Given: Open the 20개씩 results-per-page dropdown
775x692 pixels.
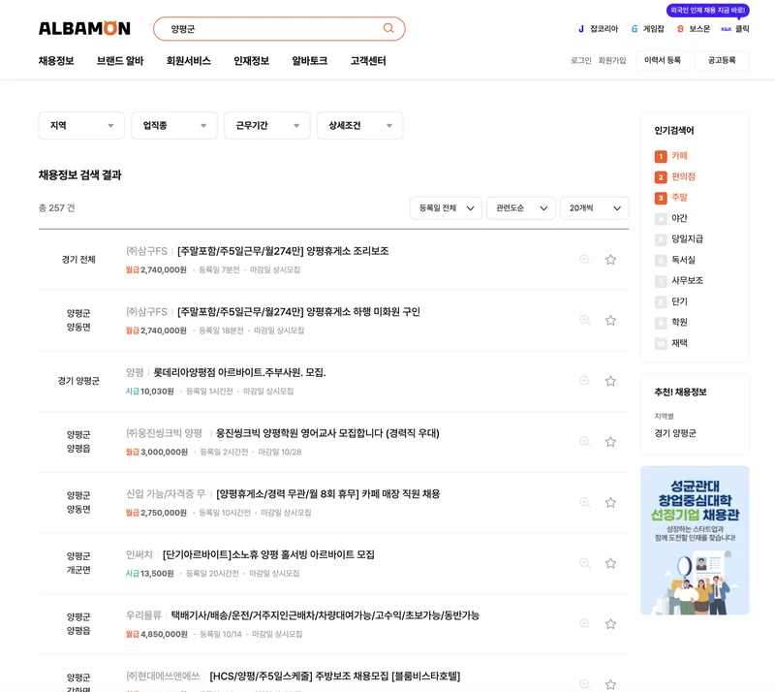Looking at the screenshot, I should (x=593, y=208).
